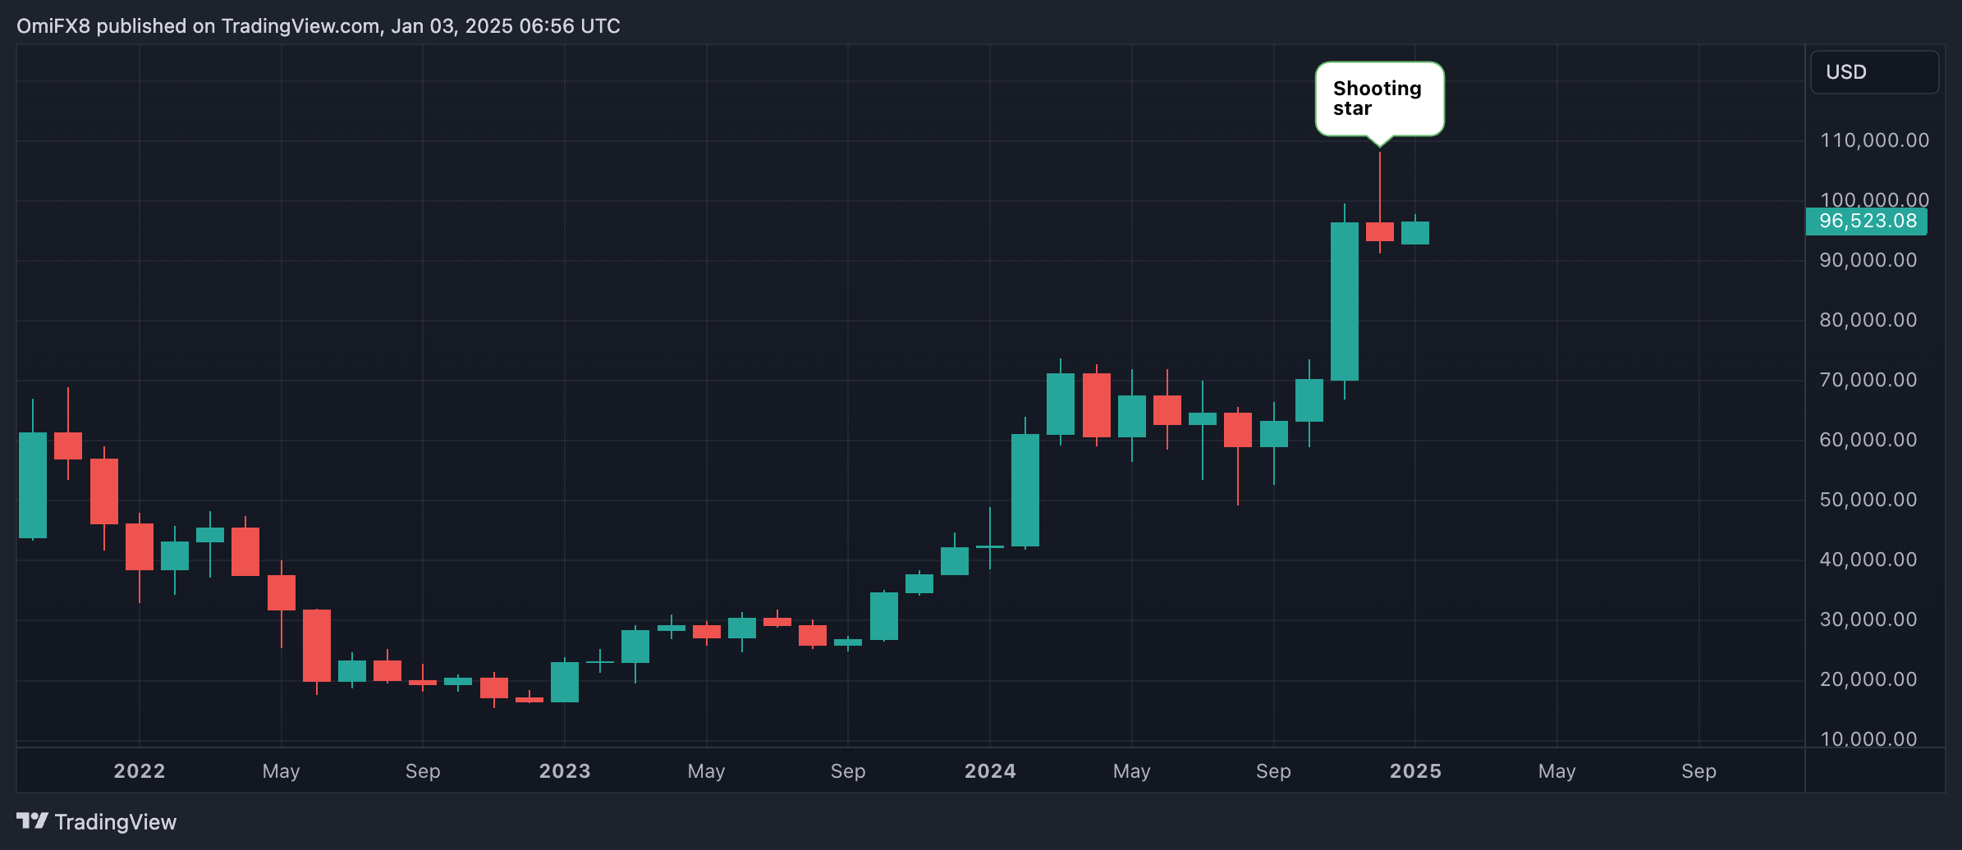Click the long red June 2022 candle
1962x850 pixels.
pyautogui.click(x=317, y=646)
